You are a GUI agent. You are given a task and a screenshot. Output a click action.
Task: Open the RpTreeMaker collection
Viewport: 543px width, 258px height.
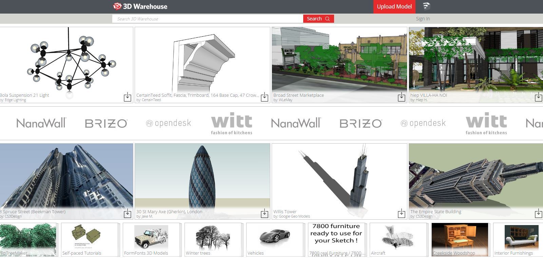coord(28,240)
